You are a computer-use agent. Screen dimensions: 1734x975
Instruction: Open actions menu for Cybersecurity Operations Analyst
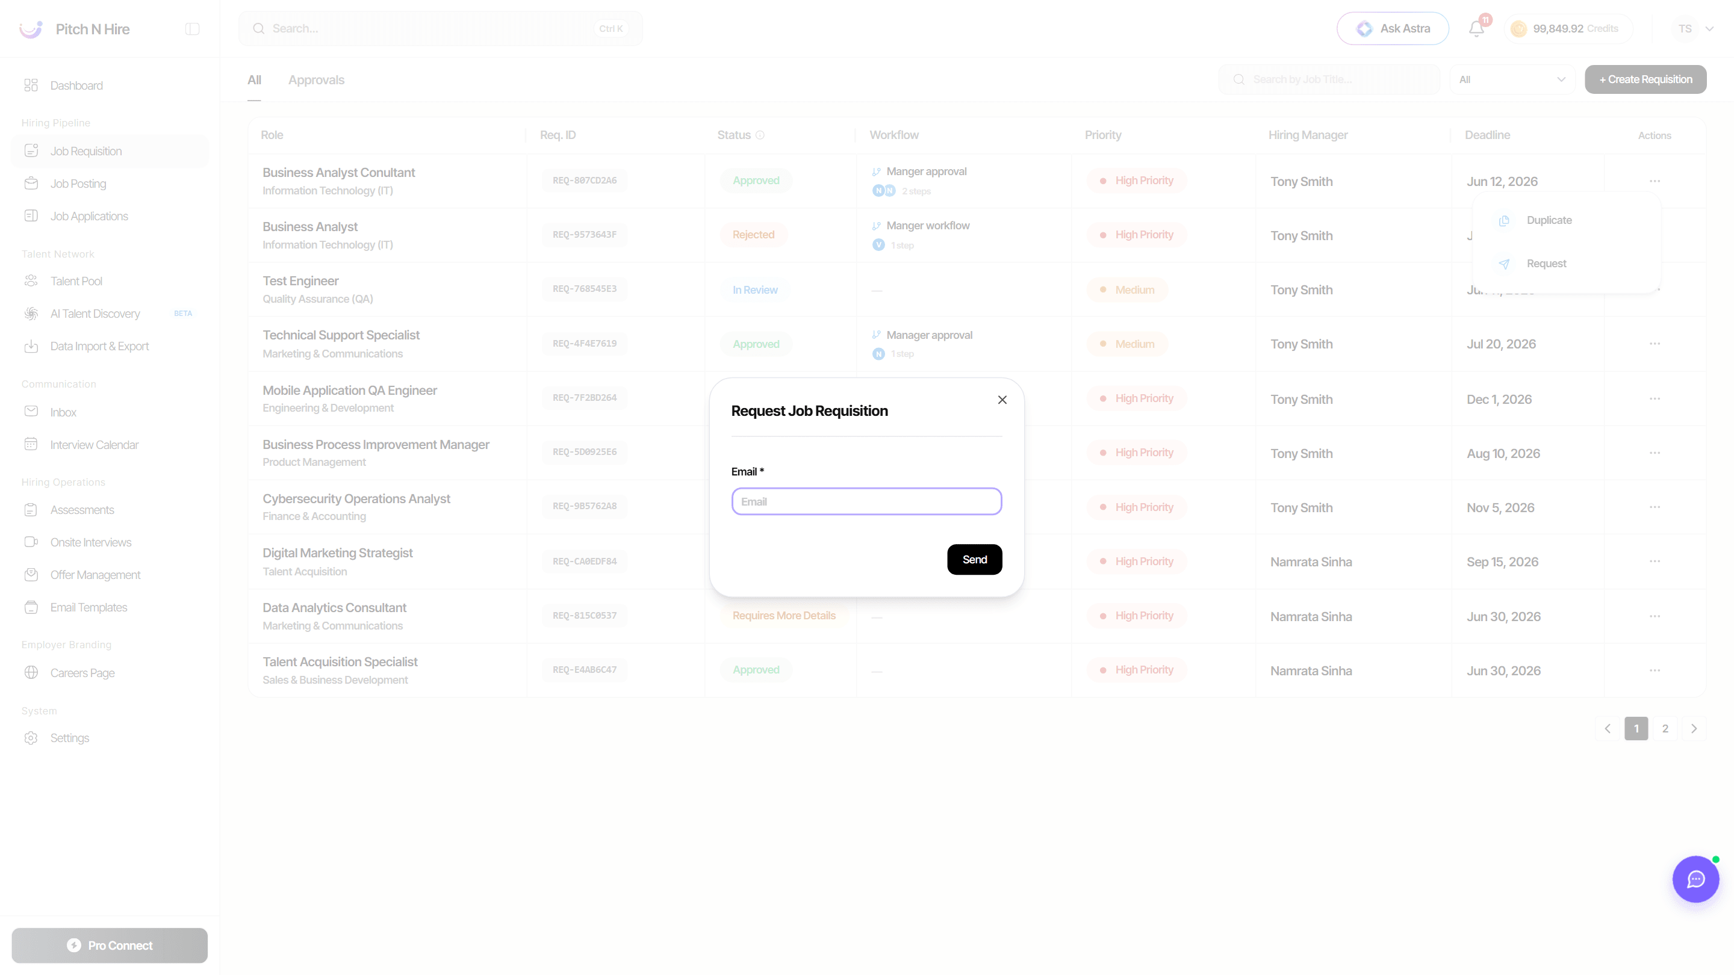(x=1655, y=507)
